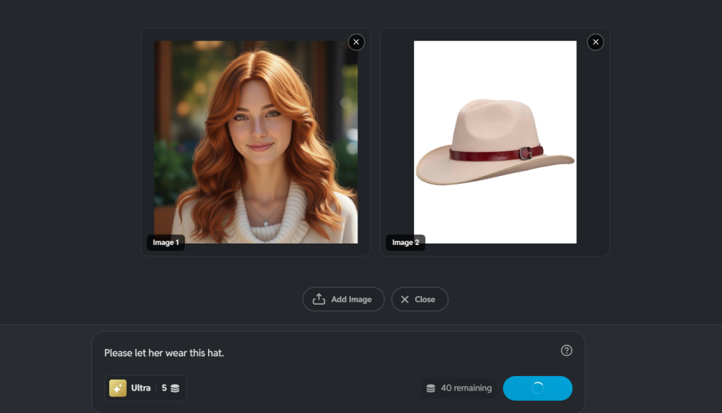Click the help question mark icon

coord(566,350)
